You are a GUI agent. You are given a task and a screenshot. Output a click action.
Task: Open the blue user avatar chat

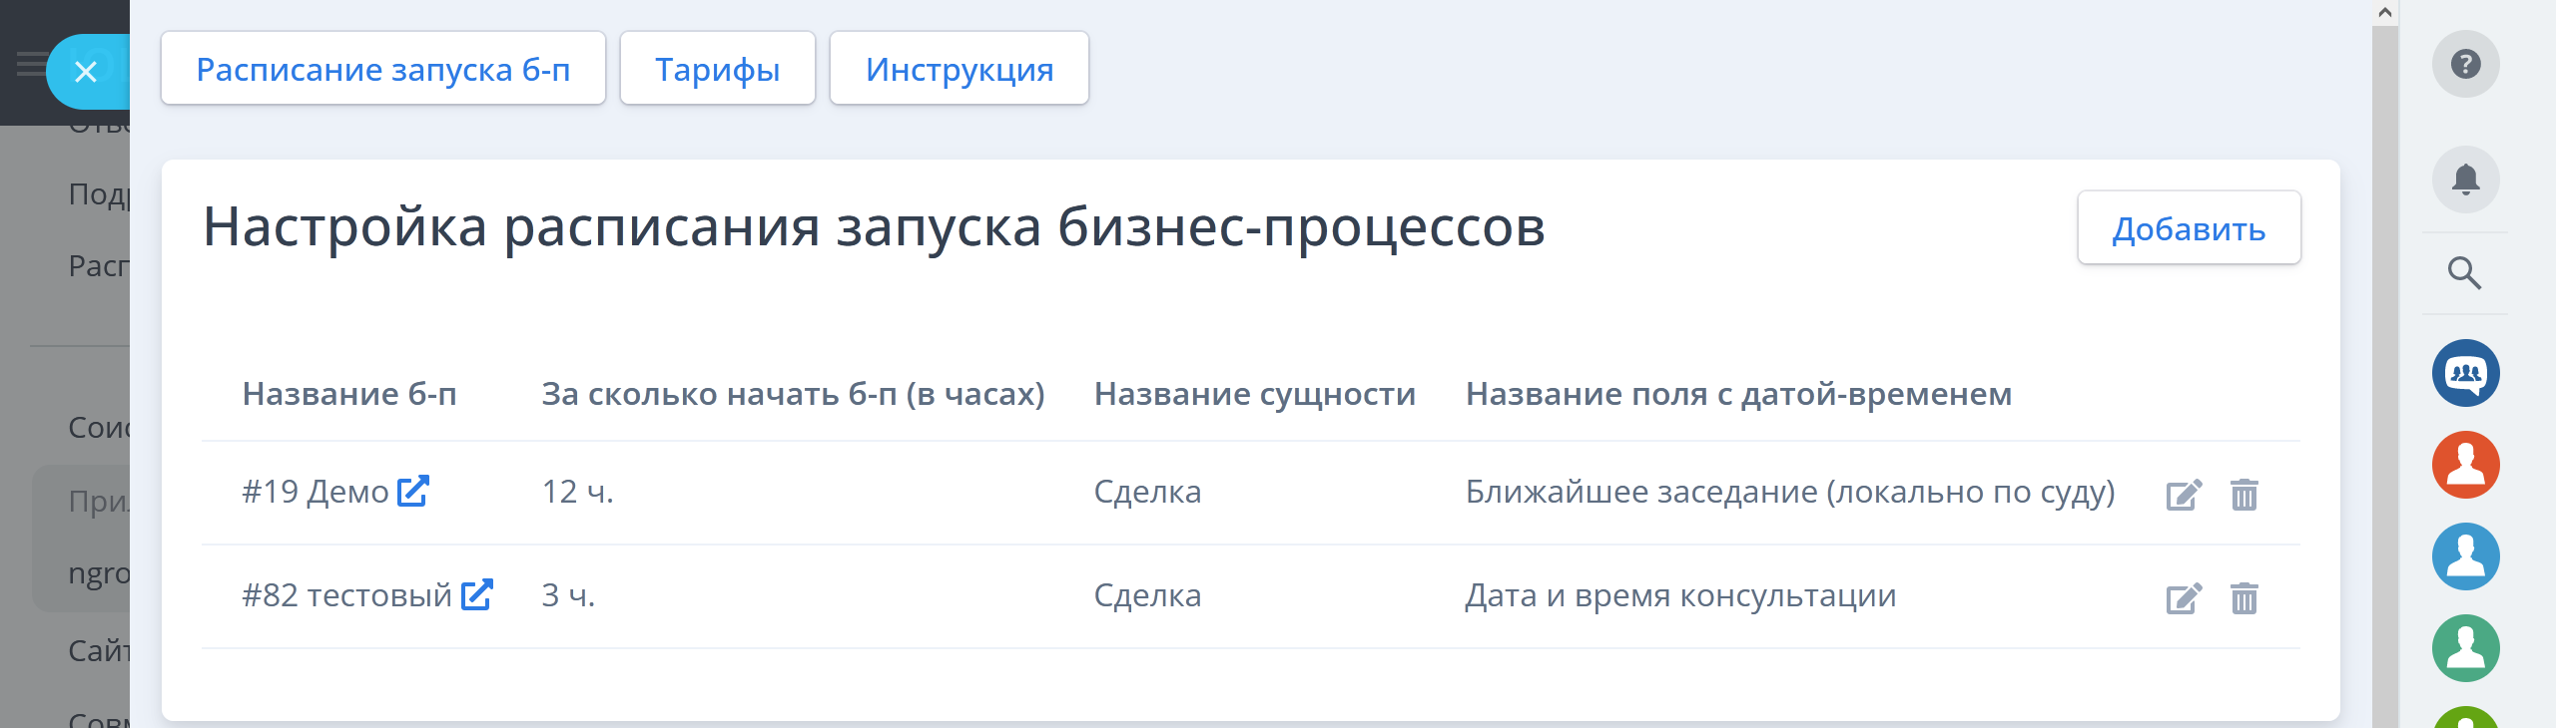[2465, 556]
